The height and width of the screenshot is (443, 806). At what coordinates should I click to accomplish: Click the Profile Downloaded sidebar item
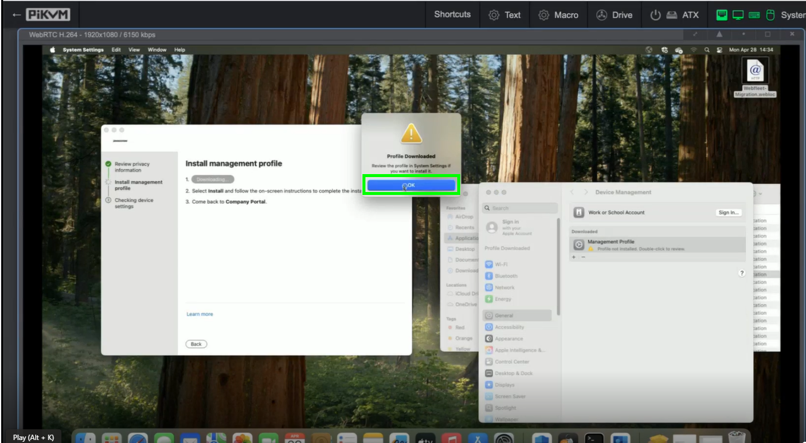tap(507, 248)
